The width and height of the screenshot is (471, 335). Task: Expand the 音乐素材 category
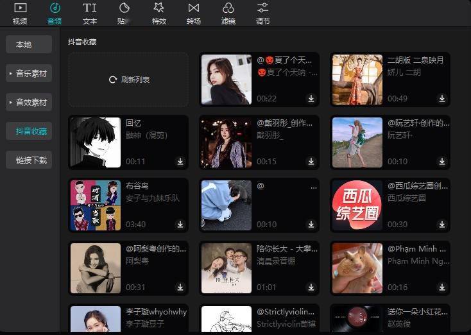[29, 73]
